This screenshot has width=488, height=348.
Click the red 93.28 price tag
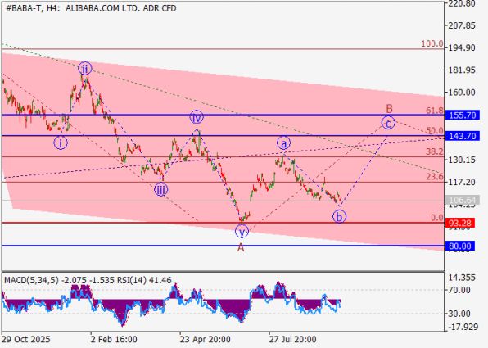click(x=460, y=223)
